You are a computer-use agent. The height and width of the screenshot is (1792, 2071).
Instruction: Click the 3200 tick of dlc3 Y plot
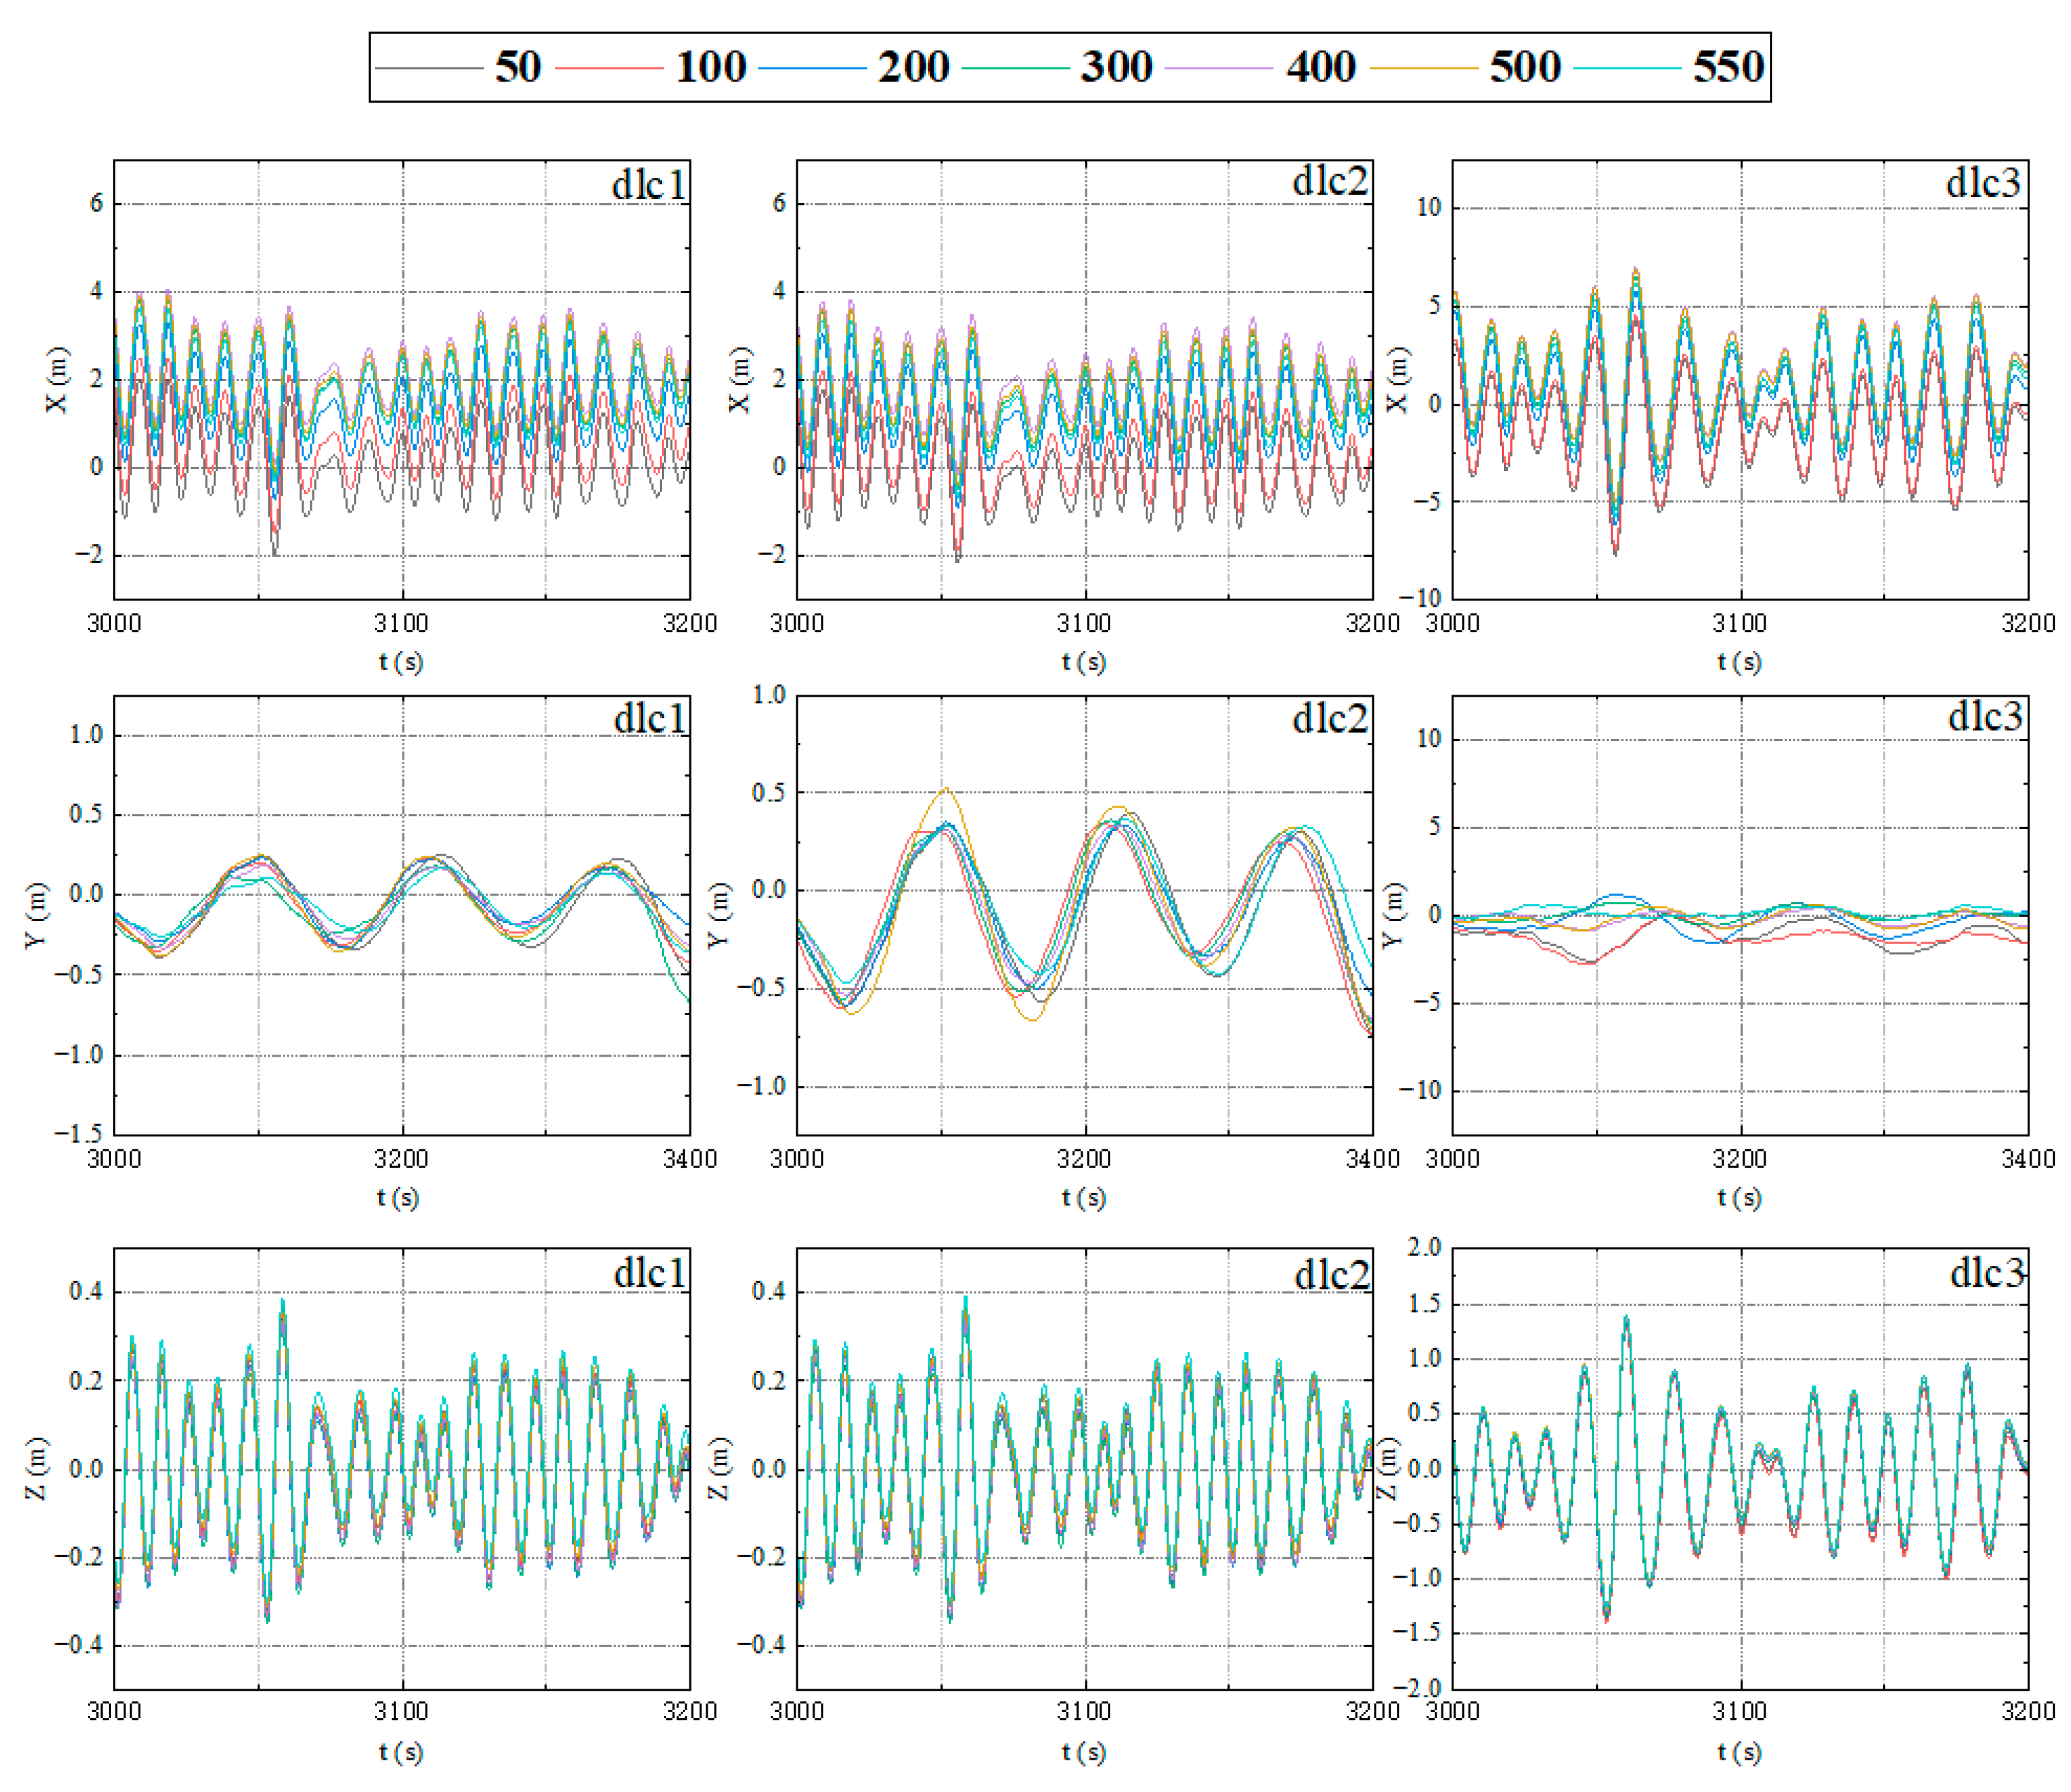pyautogui.click(x=1740, y=1160)
